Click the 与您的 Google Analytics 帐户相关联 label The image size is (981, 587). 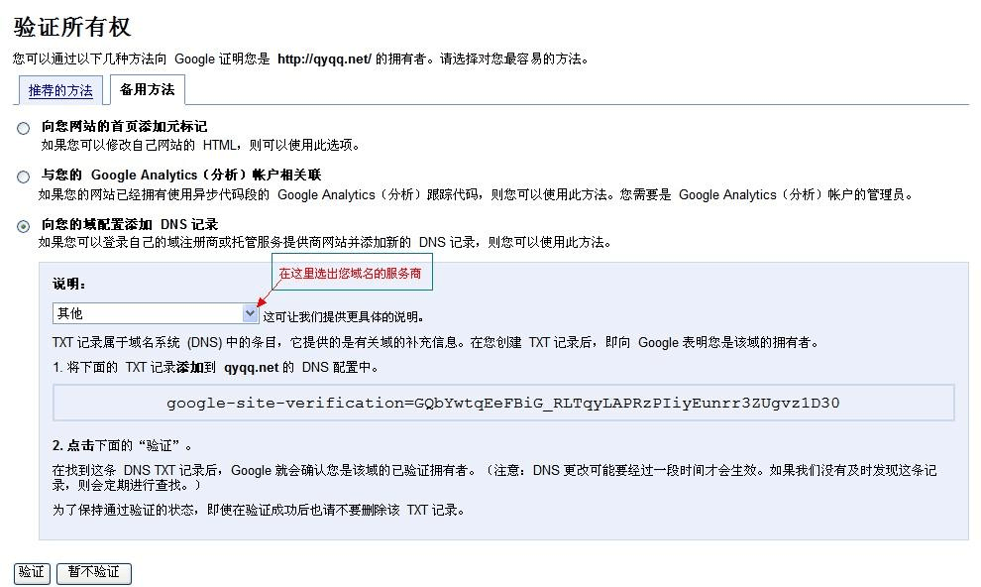coord(180,175)
